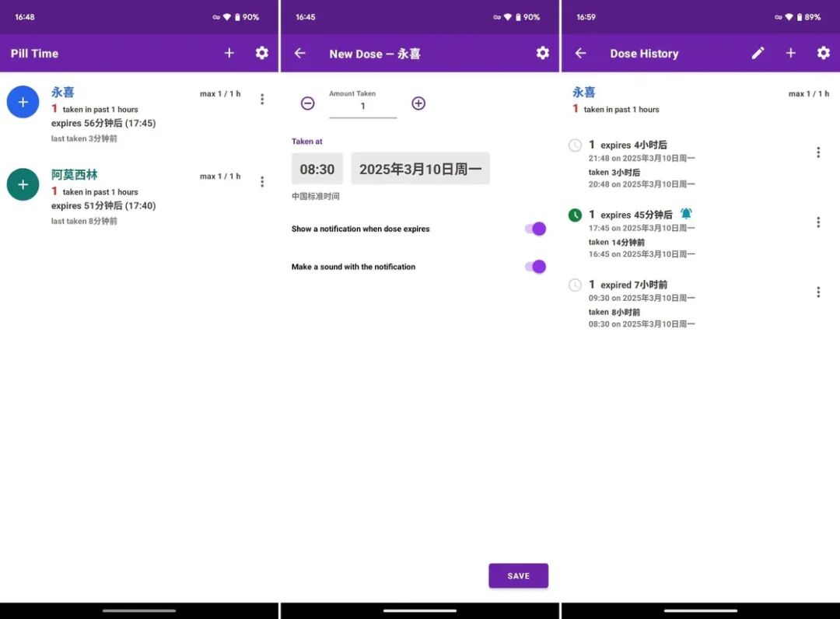Tap the pencil edit icon in Dose History
Screen dimensions: 840x619
758,53
